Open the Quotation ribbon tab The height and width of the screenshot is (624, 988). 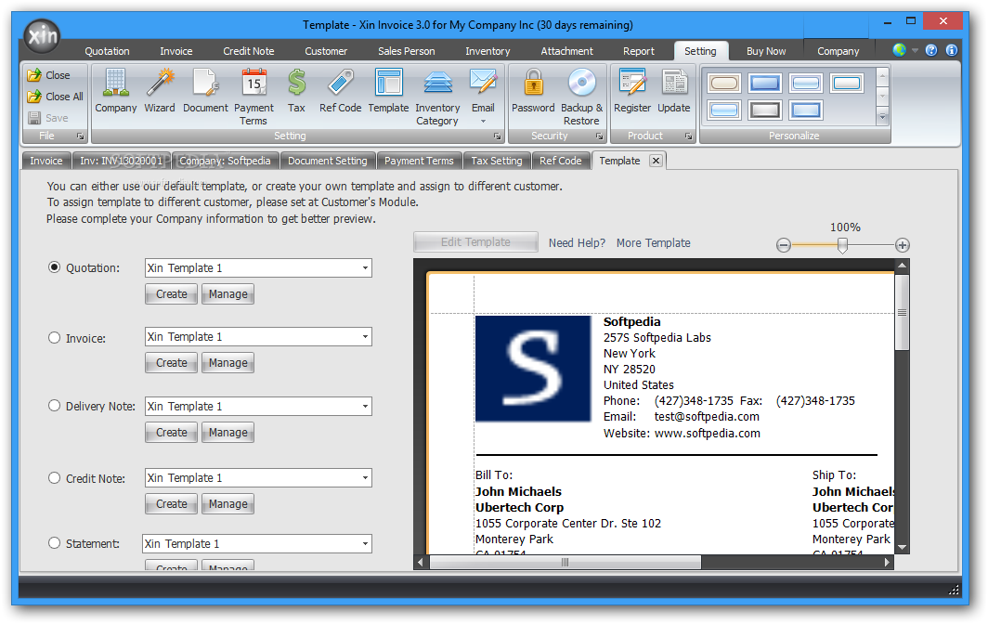point(107,51)
